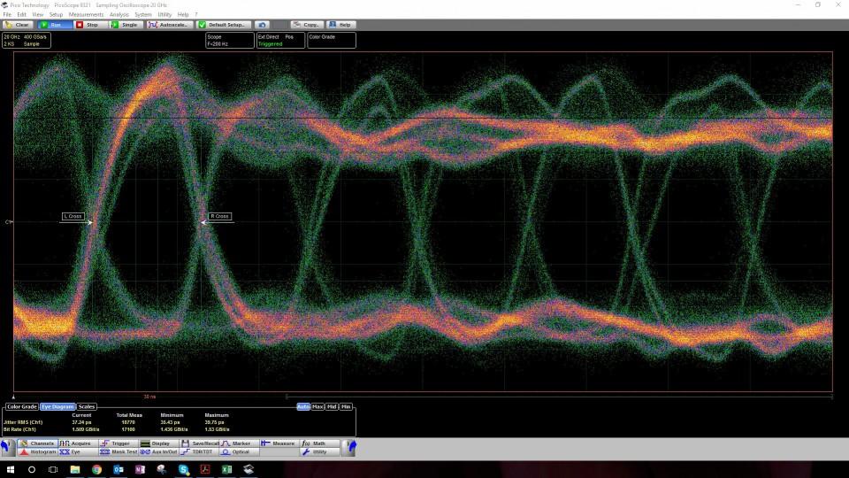This screenshot has width=849, height=478.
Task: Open the Math panel
Action: [318, 443]
